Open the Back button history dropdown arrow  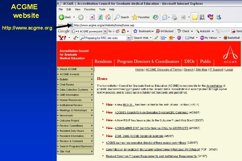point(74,17)
